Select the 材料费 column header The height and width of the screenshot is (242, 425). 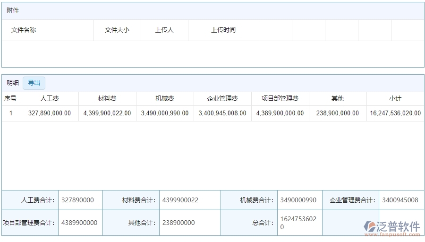[107, 99]
